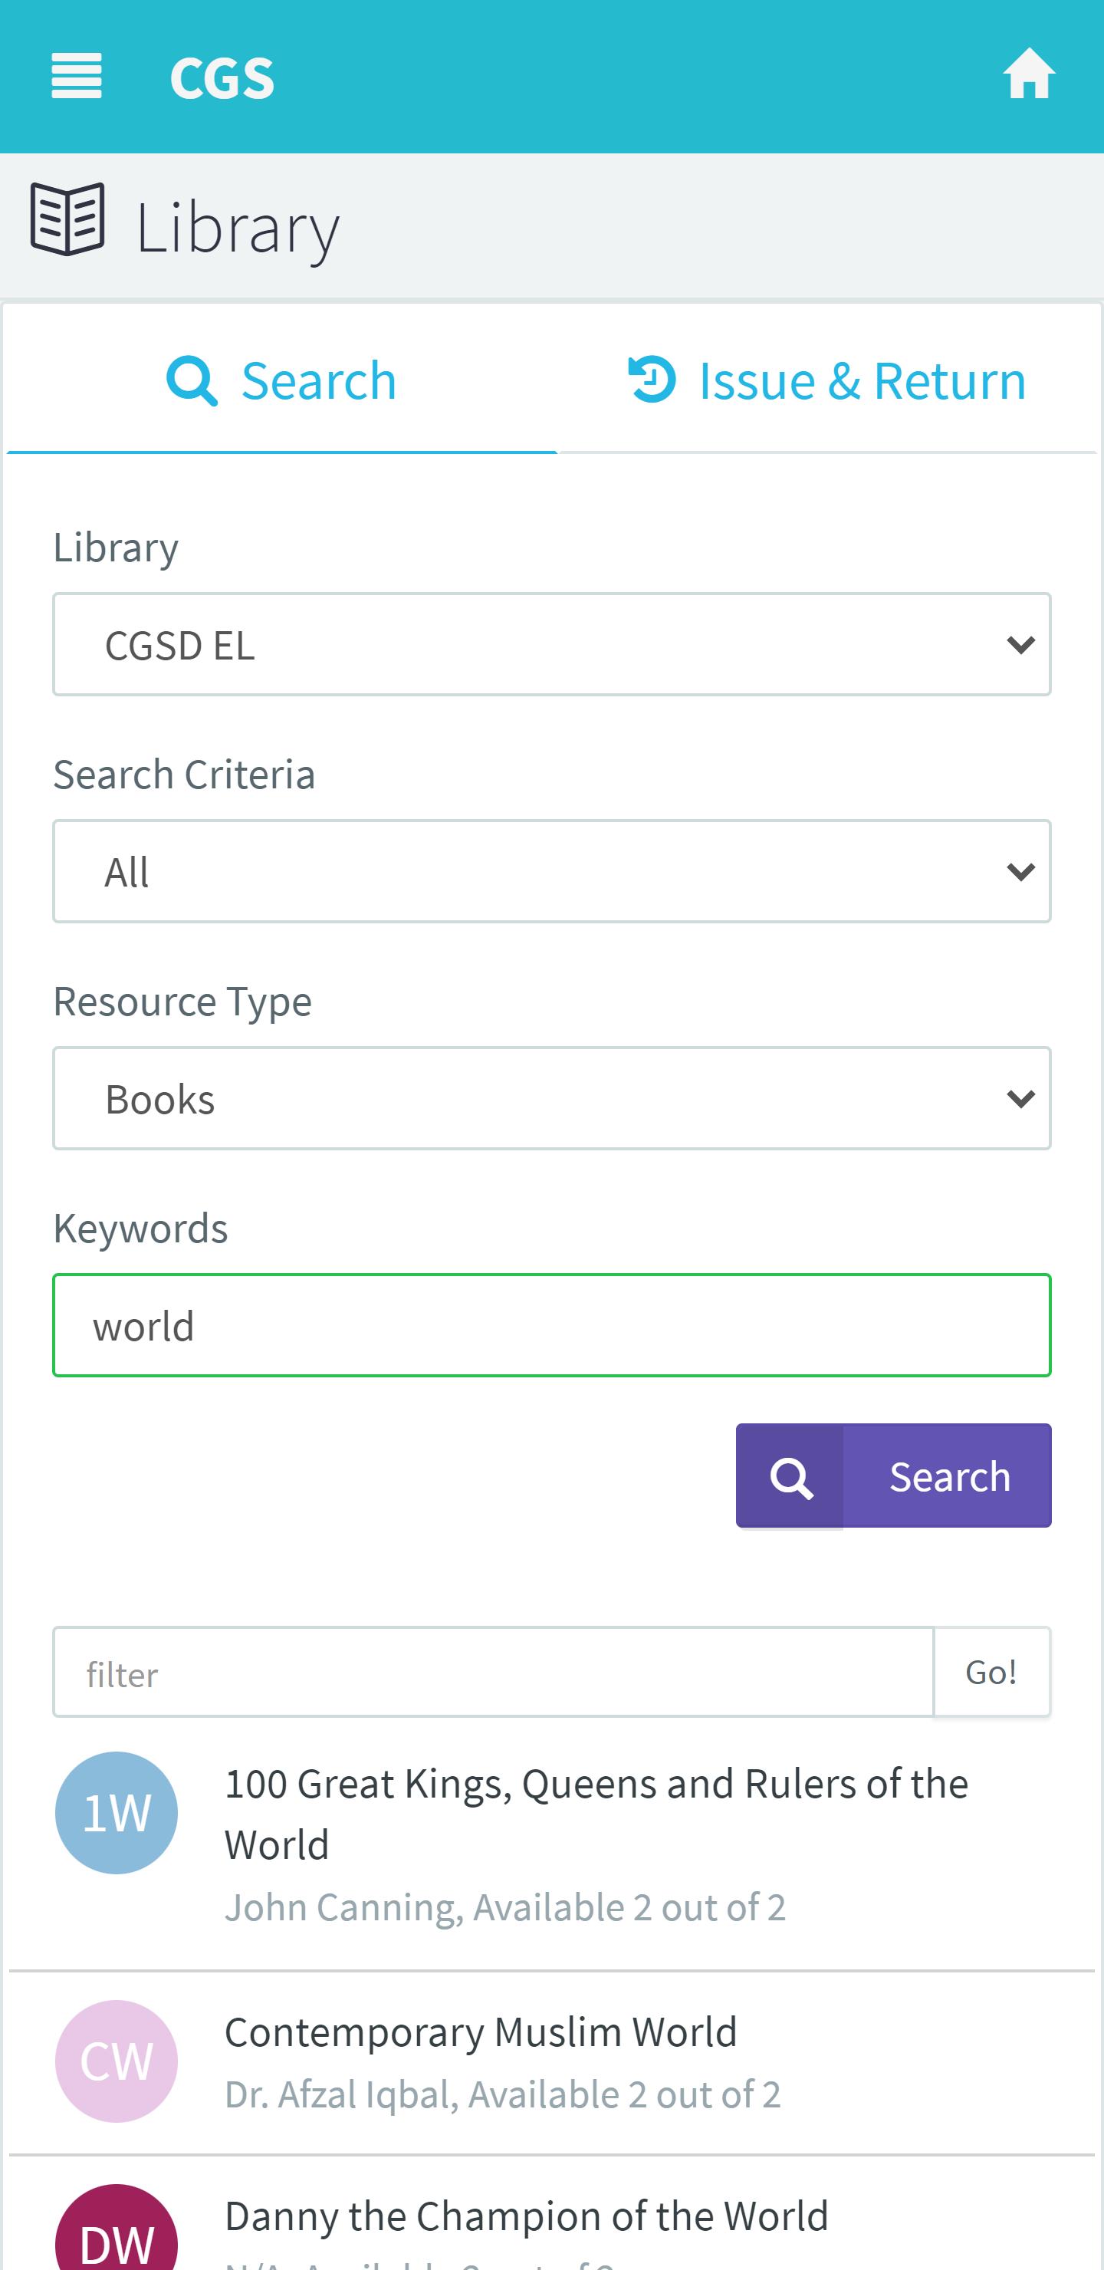Switch to the Search tab
Screen dimensions: 1104x2270
282,382
